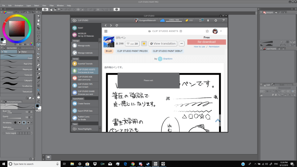Screen dimensions: 297x167
Task: Open author Sharkinn's profile link
Action: point(168,59)
